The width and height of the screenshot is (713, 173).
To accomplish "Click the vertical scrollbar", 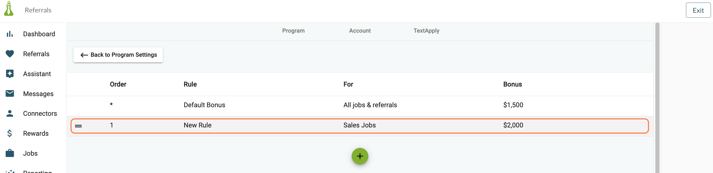I will 657,98.
